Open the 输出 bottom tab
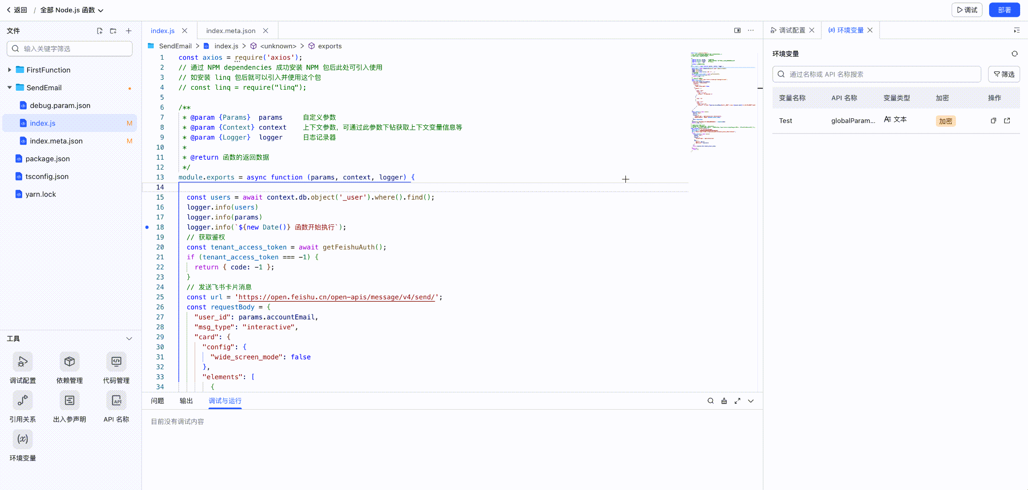1028x490 pixels. [x=186, y=401]
